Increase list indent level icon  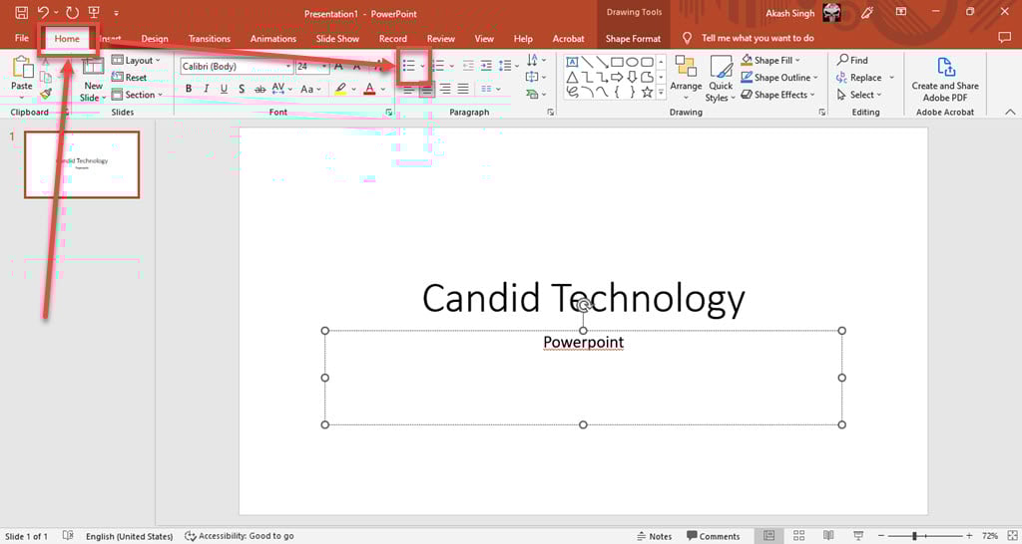(x=486, y=66)
